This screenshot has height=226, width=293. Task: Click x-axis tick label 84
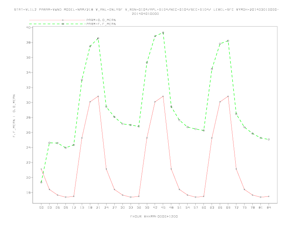[x=269, y=208]
